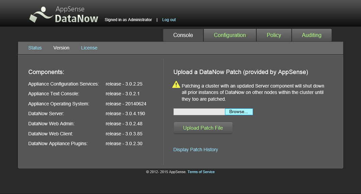Click 'DataNow Web Admin:' label

(51, 124)
